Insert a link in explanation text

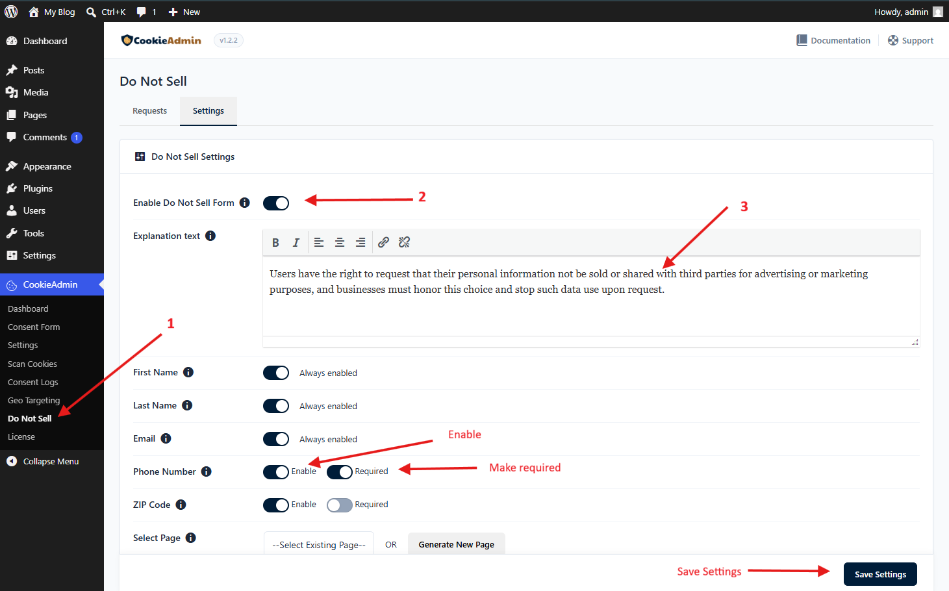click(x=383, y=242)
